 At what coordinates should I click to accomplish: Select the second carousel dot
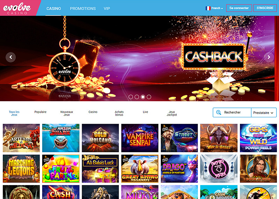coord(137,97)
